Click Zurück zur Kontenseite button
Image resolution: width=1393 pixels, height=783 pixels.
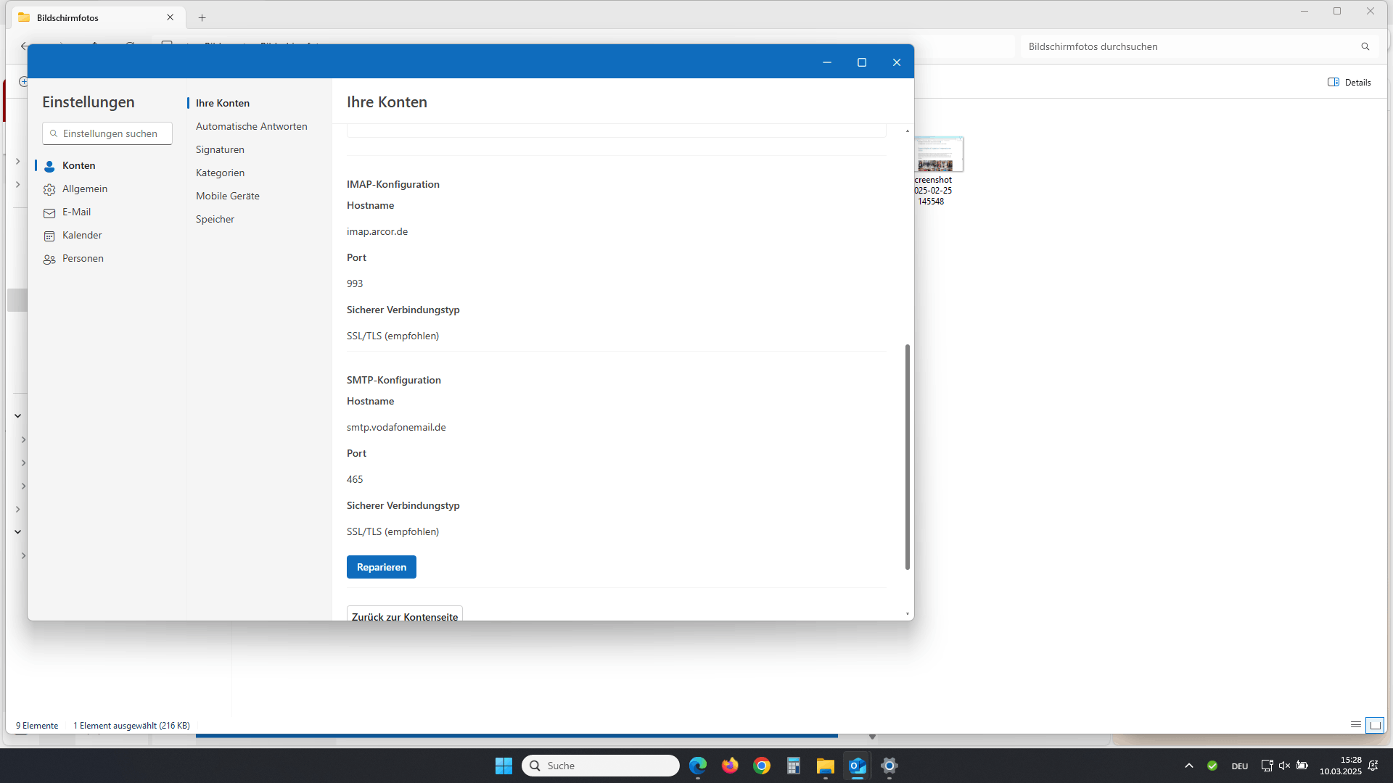pos(404,615)
